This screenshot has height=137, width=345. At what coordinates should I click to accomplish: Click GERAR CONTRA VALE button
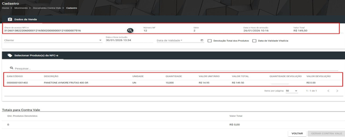click(x=326, y=133)
